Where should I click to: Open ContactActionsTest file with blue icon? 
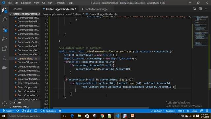pos(27,50)
